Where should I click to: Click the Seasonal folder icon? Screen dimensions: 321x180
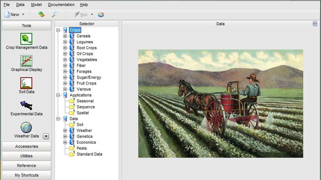[x=72, y=101]
